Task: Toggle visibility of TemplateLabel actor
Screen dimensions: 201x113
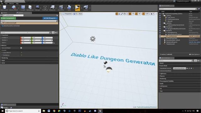Action: pos(160,44)
